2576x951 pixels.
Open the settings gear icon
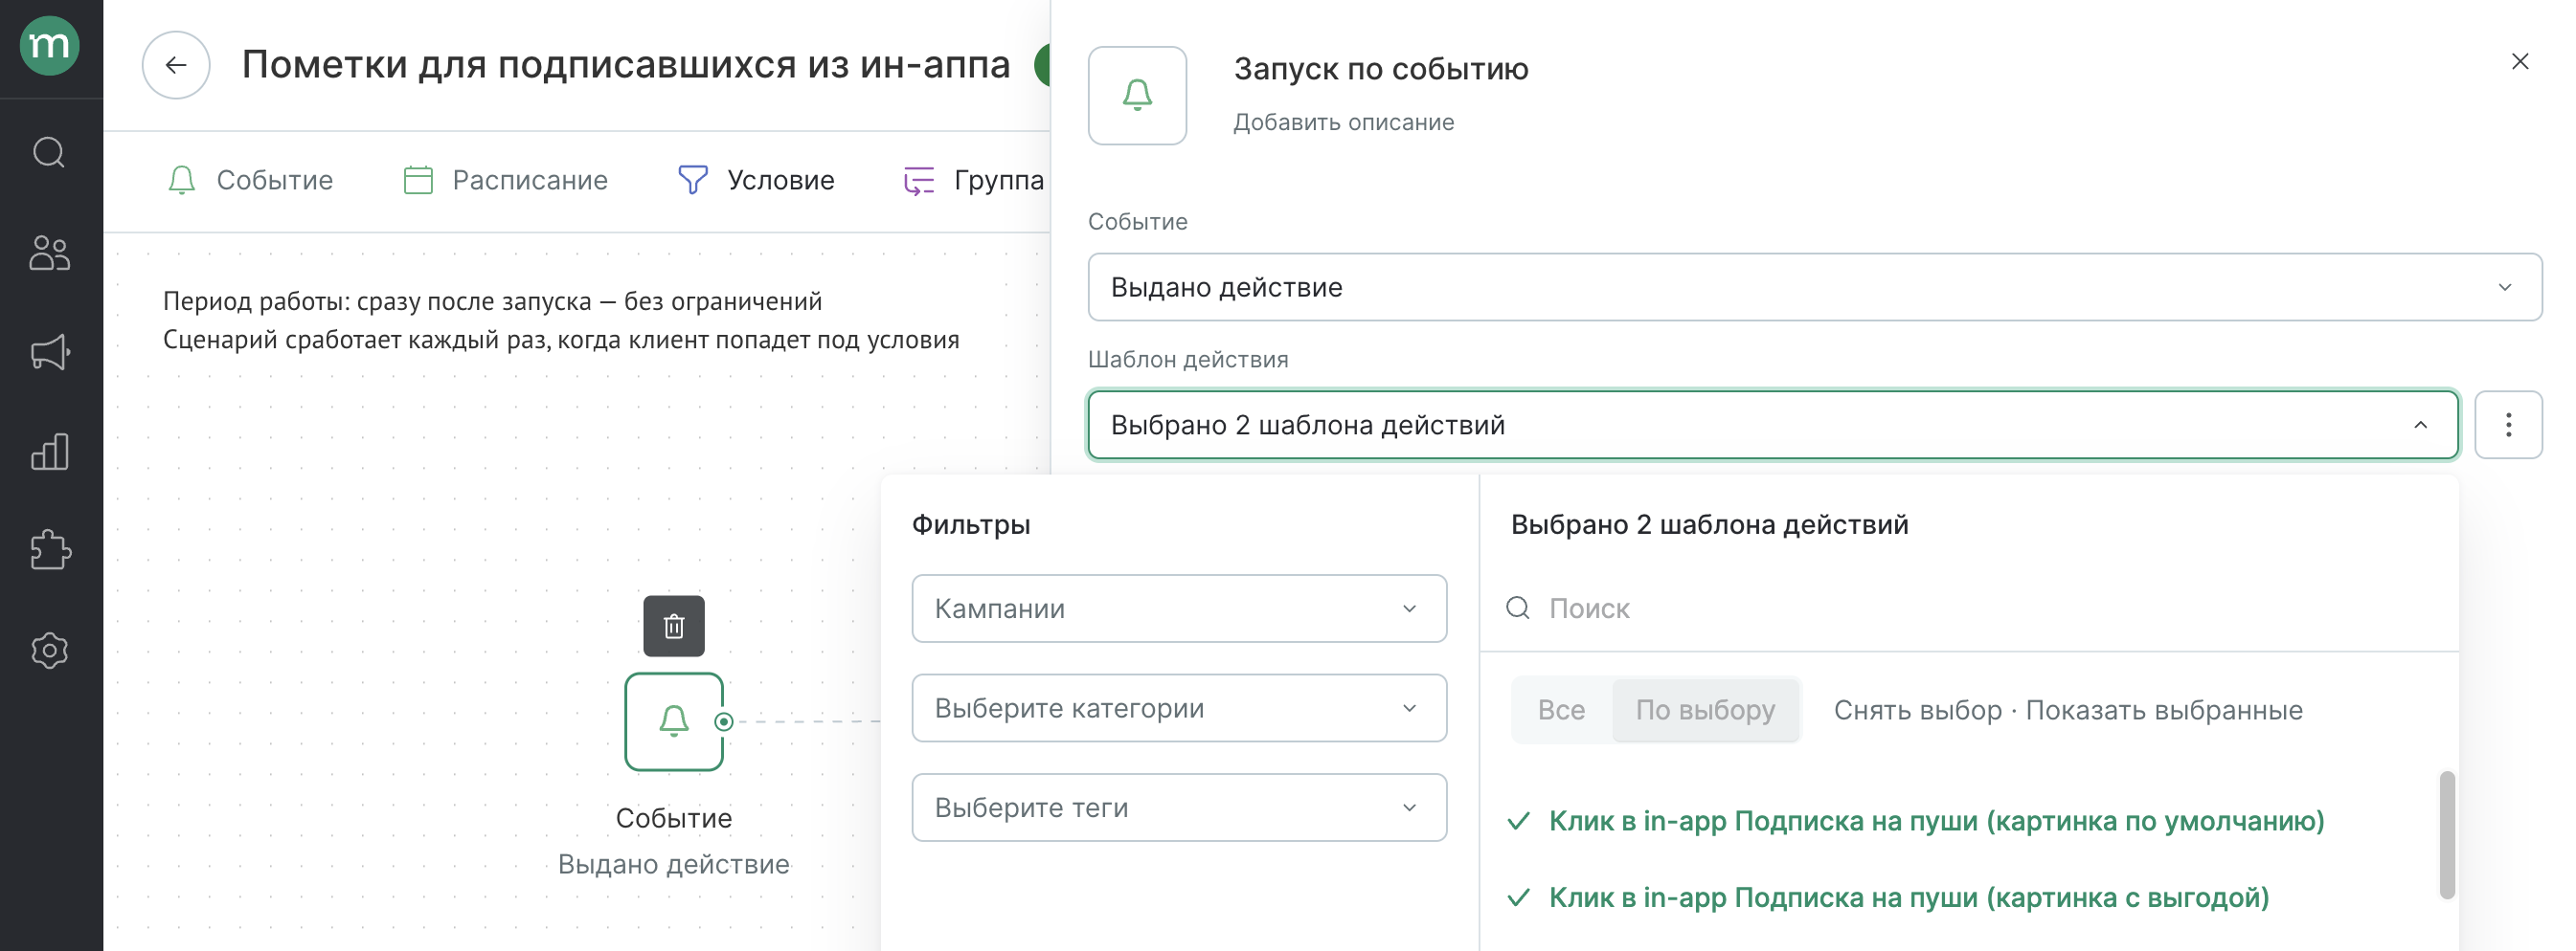click(49, 651)
